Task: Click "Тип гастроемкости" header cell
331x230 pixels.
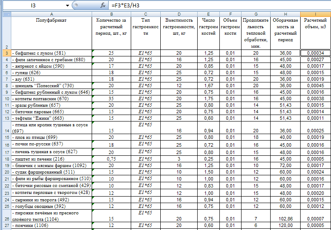Action: pos(146,33)
